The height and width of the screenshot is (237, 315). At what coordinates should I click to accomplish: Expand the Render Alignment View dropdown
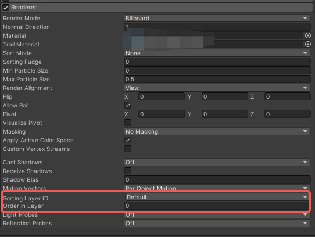coord(217,88)
